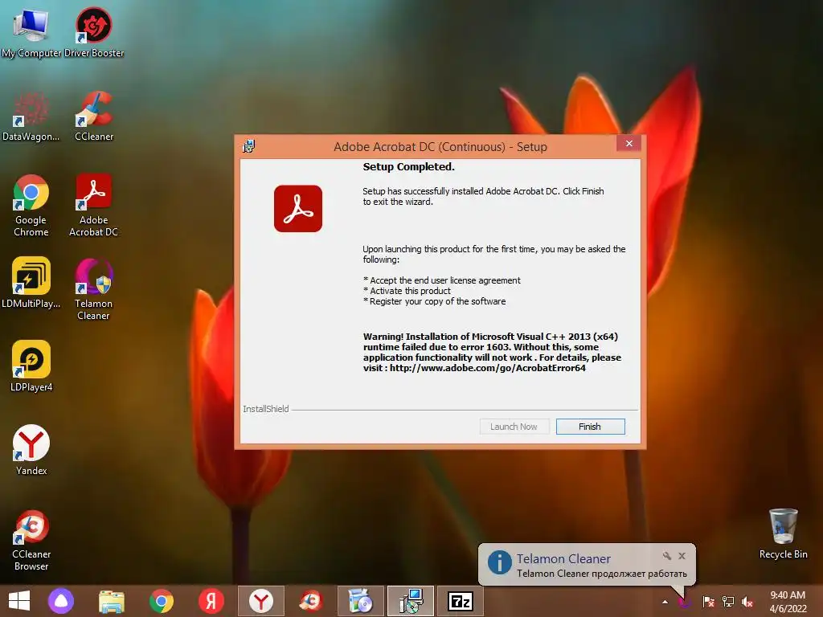This screenshot has width=823, height=617.
Task: Click the Windows Start button
Action: click(19, 601)
